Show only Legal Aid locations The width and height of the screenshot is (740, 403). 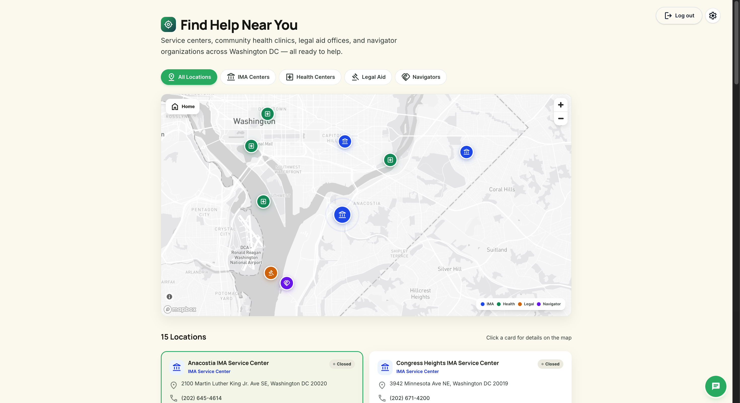pyautogui.click(x=368, y=77)
